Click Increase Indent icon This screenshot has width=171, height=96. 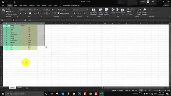[x=55, y=13]
